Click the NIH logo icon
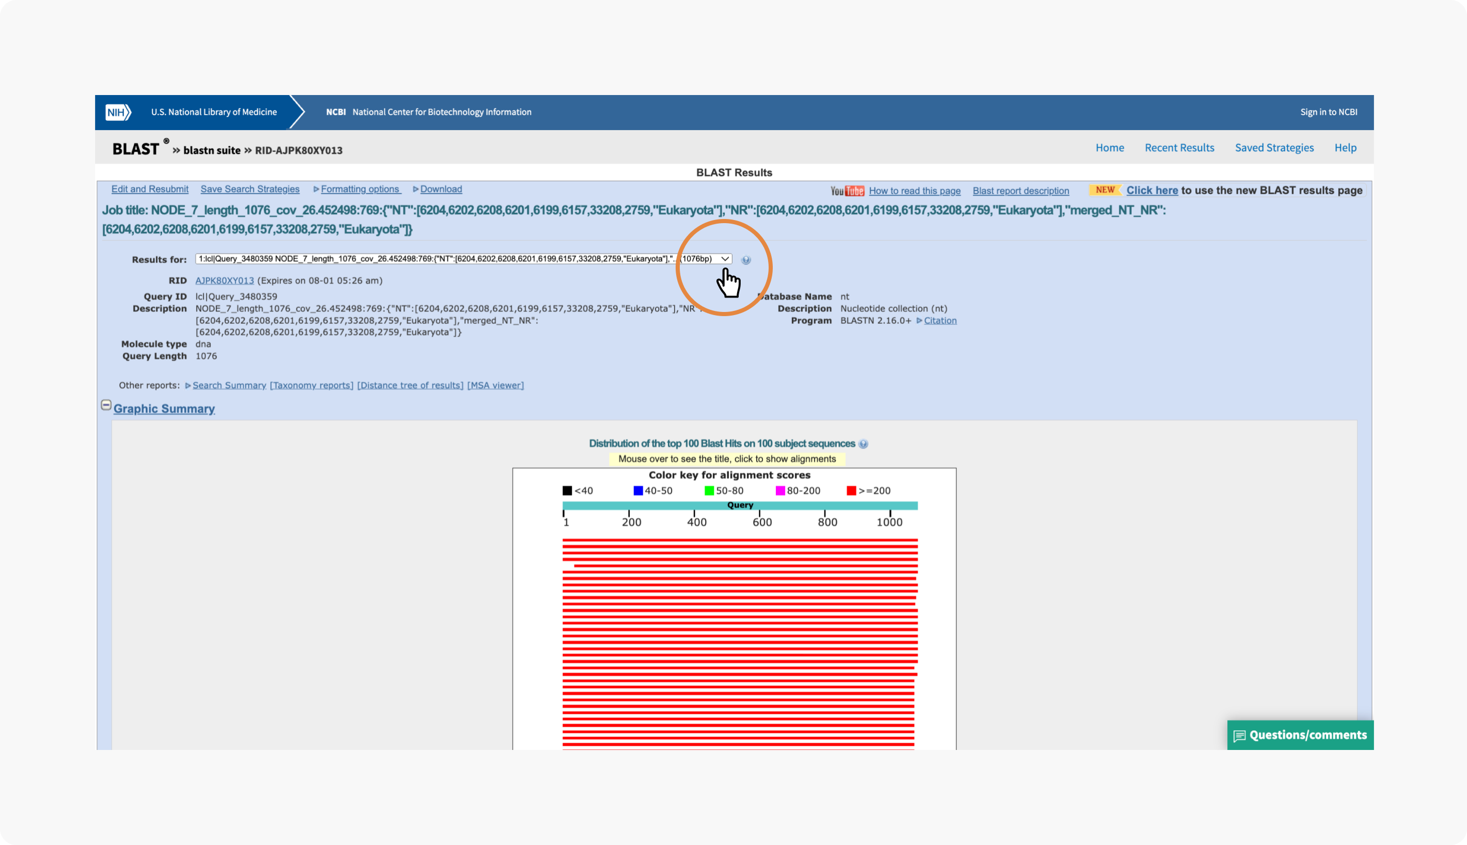The width and height of the screenshot is (1467, 845). click(x=118, y=112)
